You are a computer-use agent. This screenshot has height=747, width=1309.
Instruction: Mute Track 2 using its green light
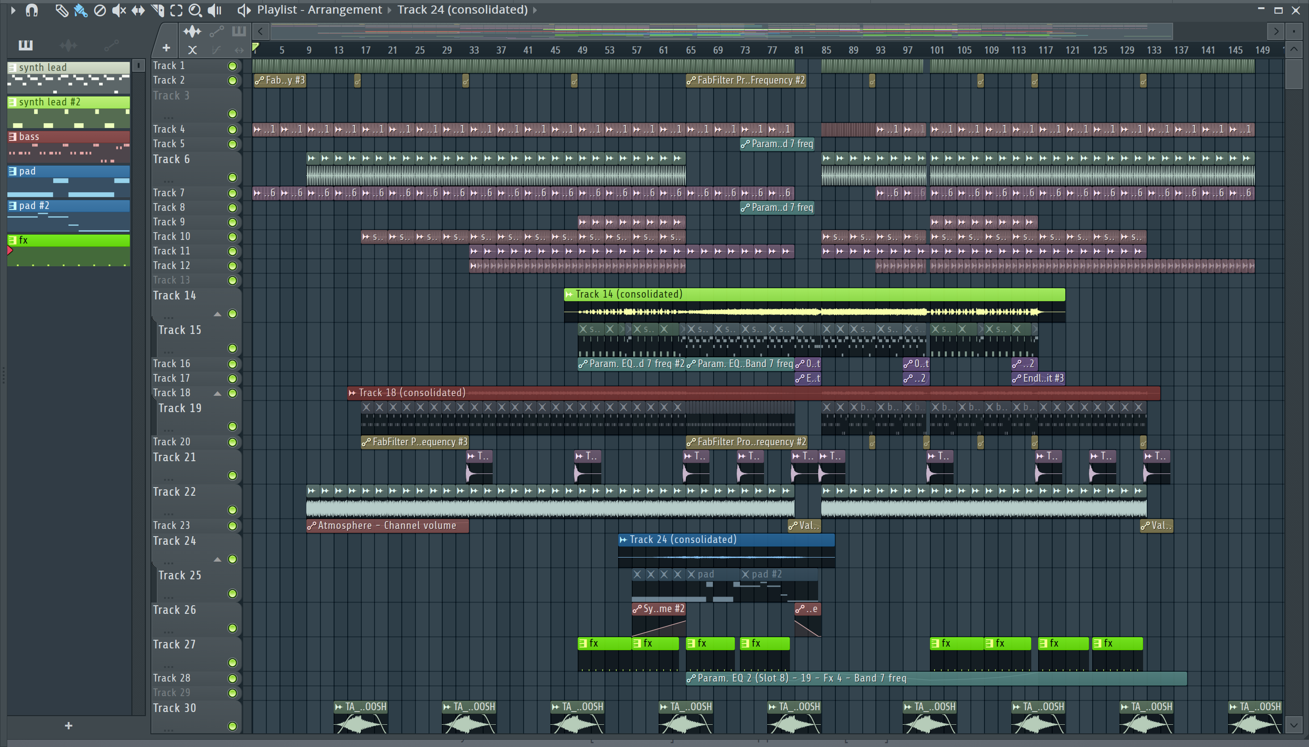(232, 80)
